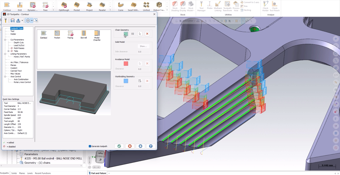Click the hide dialog arrow icon in dialog toolbar
Viewport: 340px width, 175px height.
[36, 20]
